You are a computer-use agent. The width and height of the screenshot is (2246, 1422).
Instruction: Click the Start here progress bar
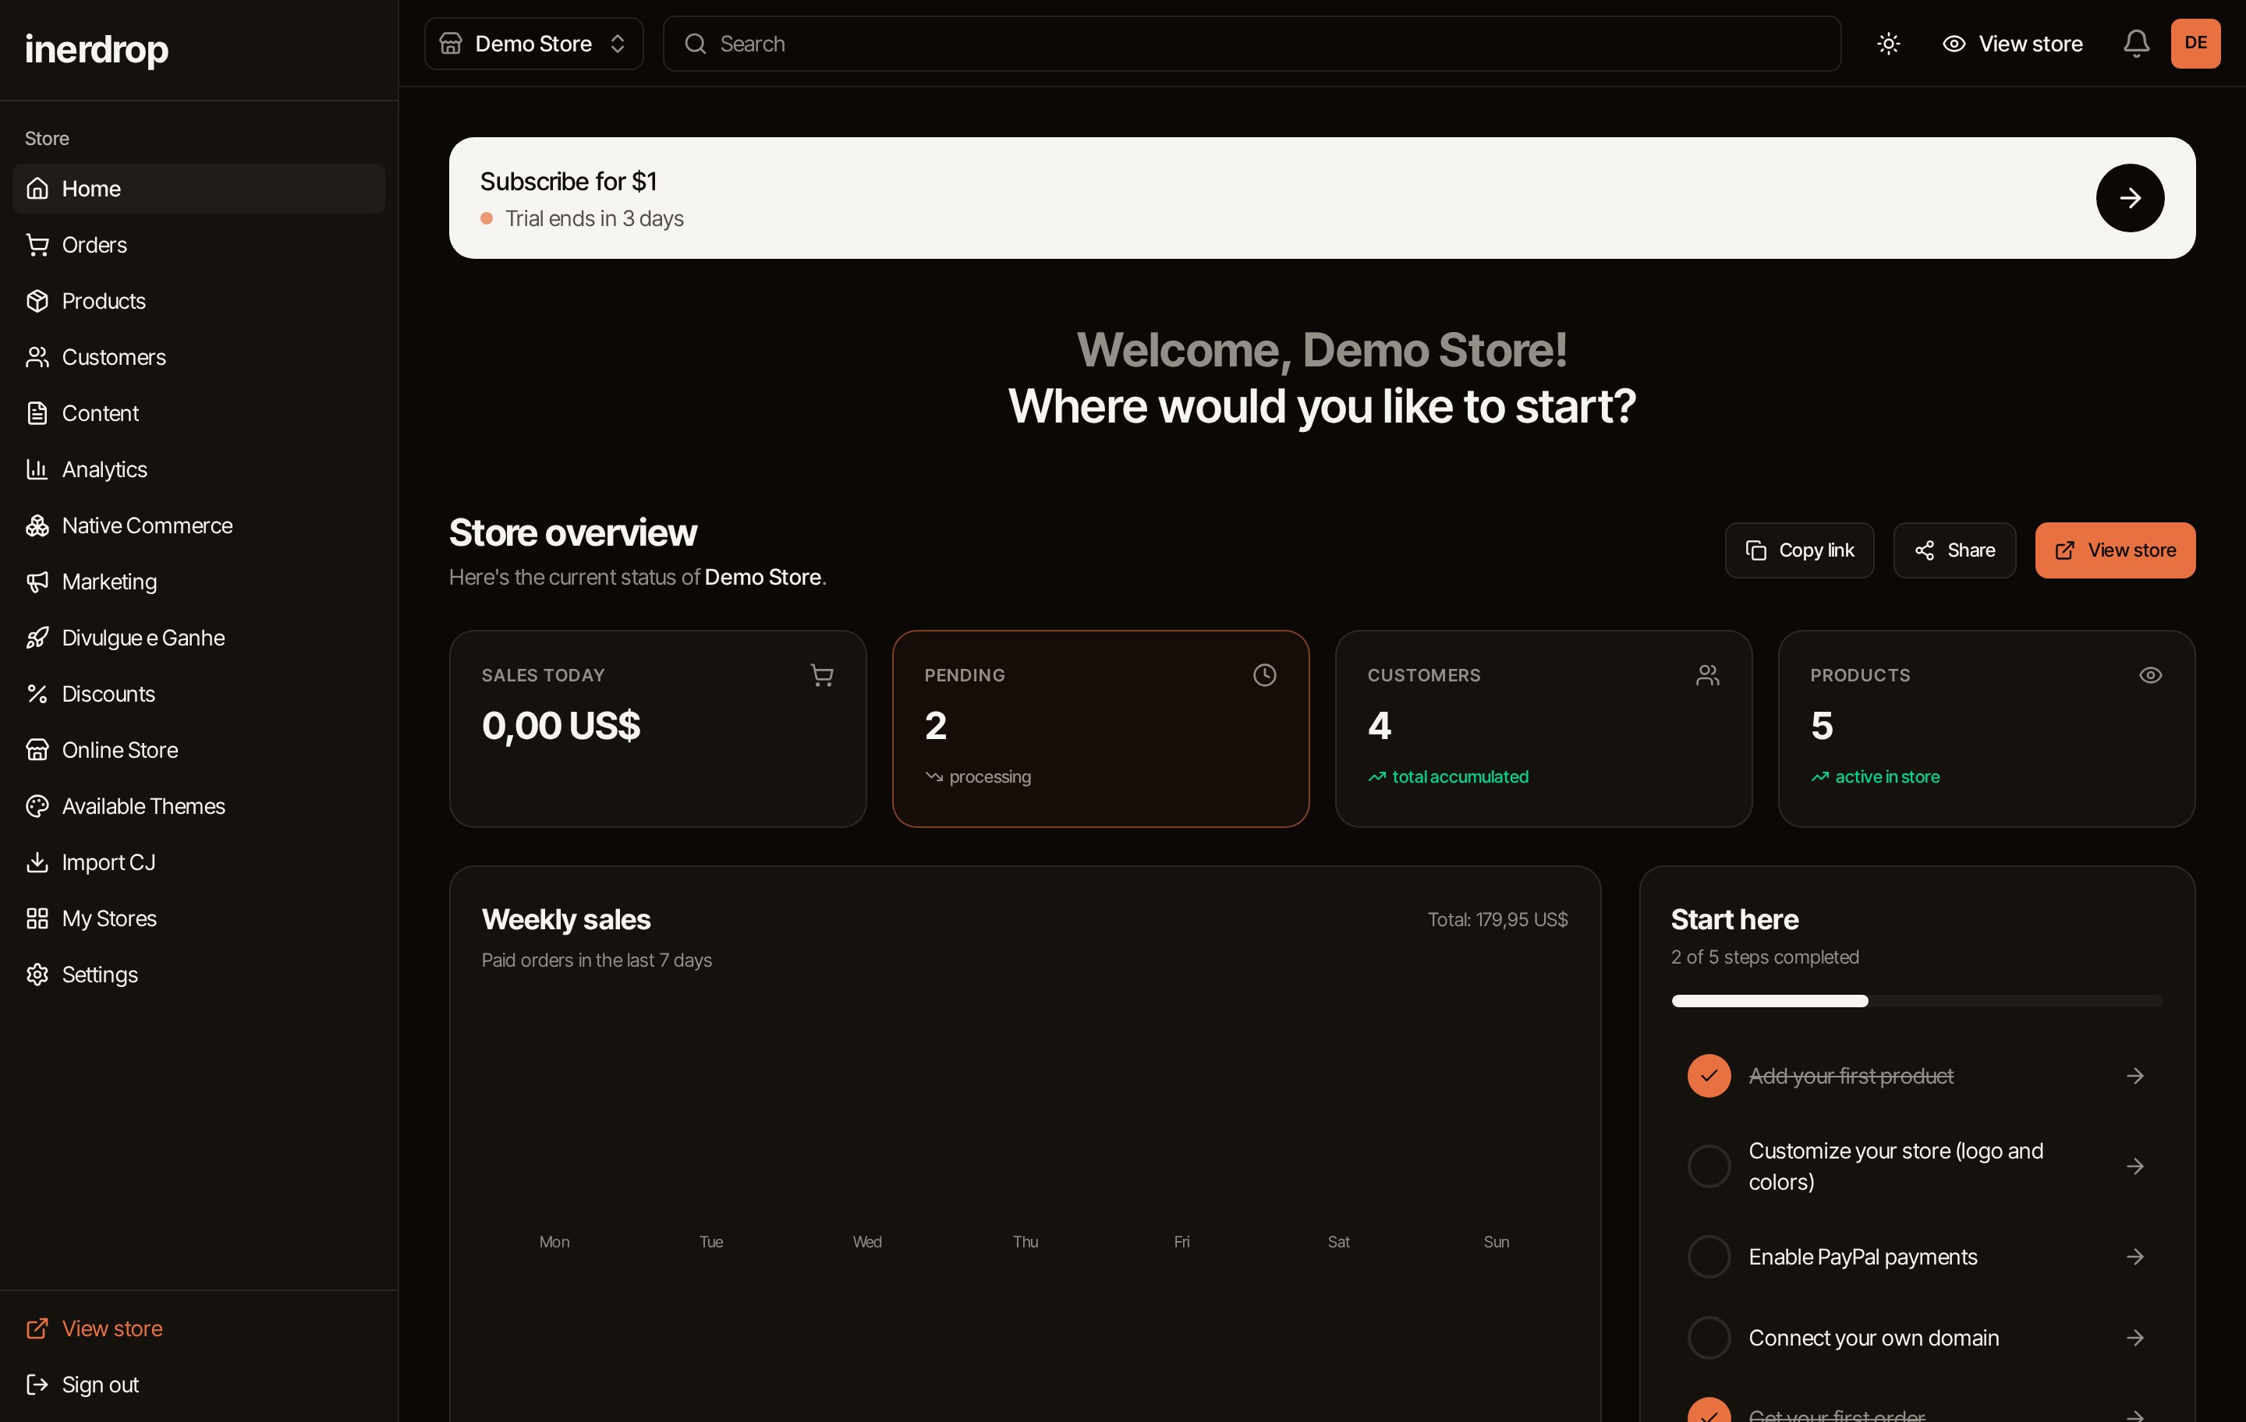pyautogui.click(x=1917, y=1002)
